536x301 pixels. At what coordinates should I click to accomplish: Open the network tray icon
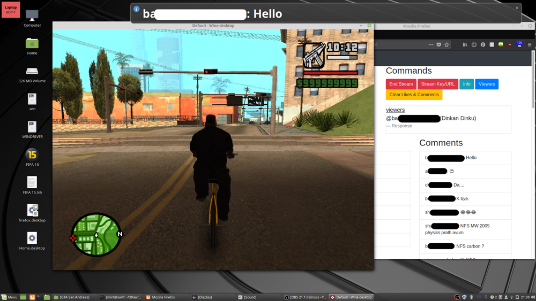[511, 297]
